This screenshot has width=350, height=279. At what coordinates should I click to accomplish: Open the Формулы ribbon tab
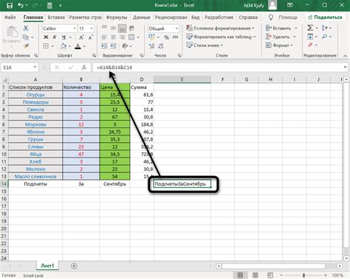point(117,18)
